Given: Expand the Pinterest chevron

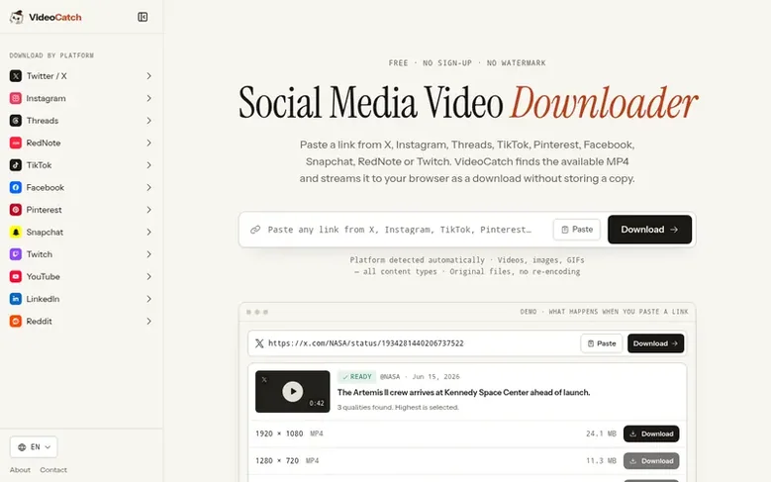Looking at the screenshot, I should point(148,210).
